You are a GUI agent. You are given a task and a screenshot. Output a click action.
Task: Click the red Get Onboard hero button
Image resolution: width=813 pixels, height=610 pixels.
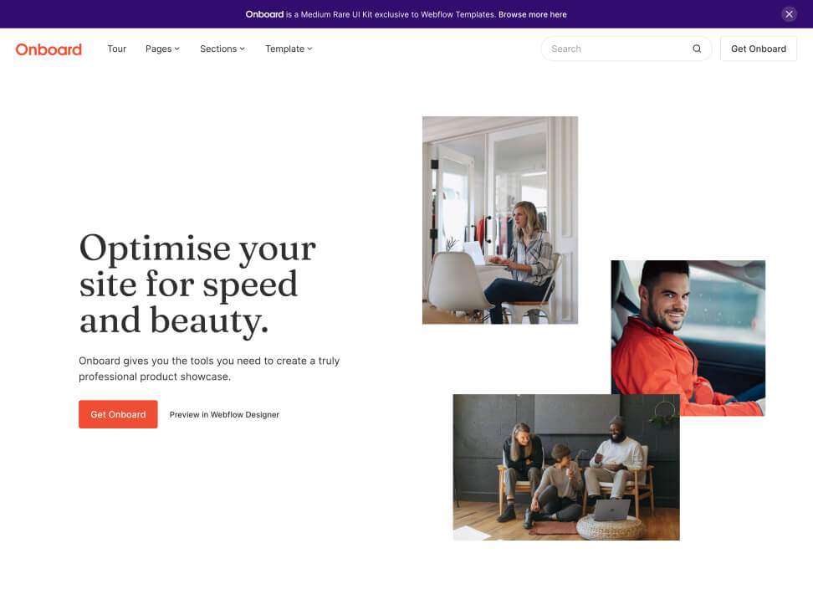118,414
